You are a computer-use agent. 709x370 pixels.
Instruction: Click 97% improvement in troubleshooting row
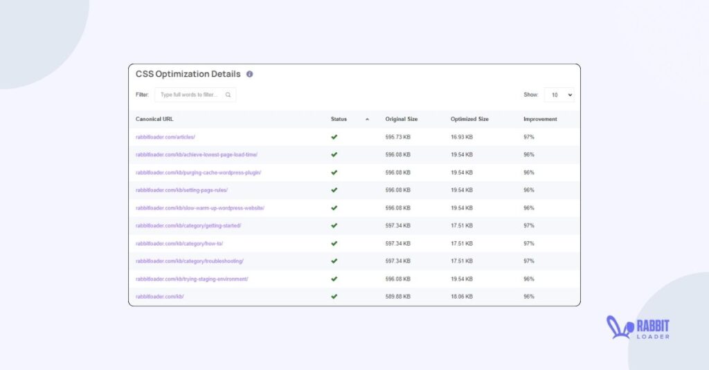click(x=529, y=261)
